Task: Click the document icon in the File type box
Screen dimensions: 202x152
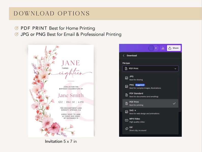Action: (x=126, y=68)
